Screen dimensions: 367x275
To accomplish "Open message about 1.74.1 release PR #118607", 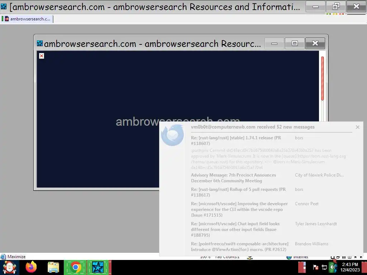I will point(236,140).
